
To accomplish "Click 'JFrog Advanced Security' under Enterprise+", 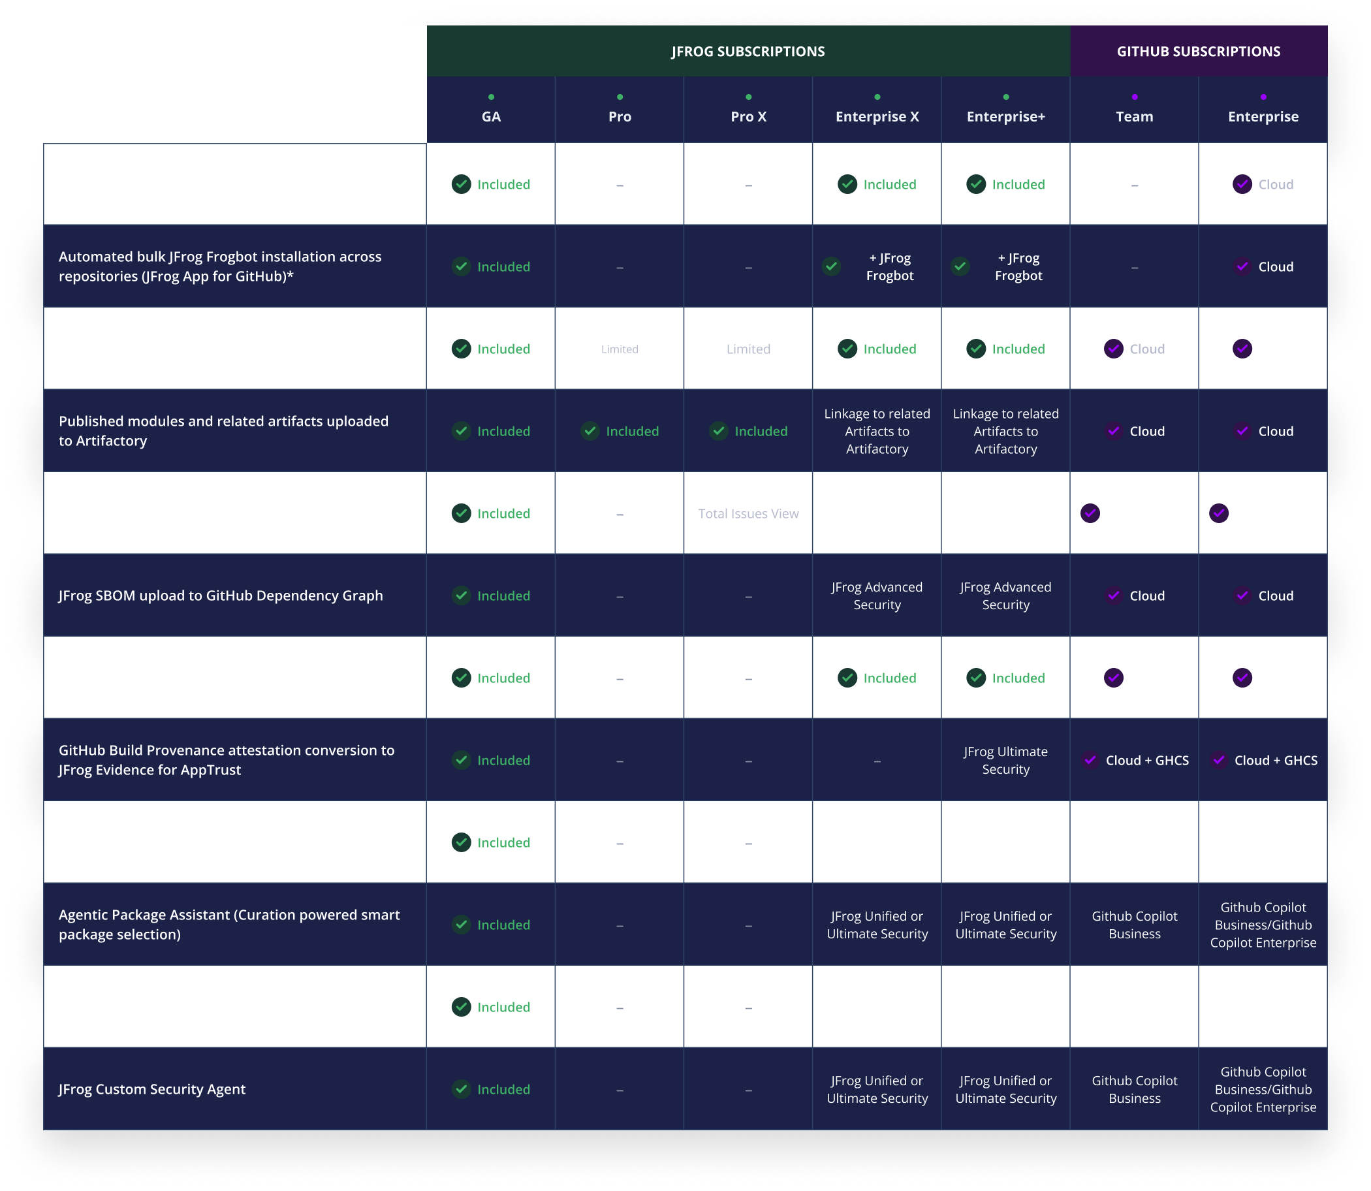I will [1005, 595].
